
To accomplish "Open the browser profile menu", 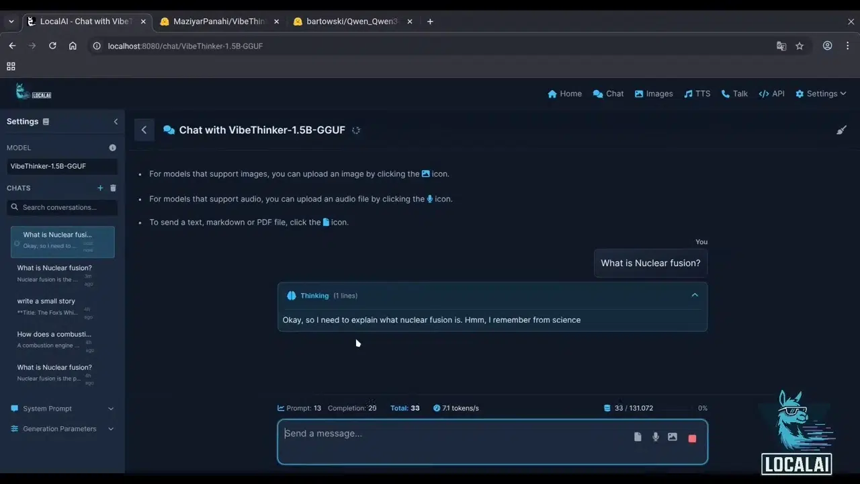I will pyautogui.click(x=828, y=46).
